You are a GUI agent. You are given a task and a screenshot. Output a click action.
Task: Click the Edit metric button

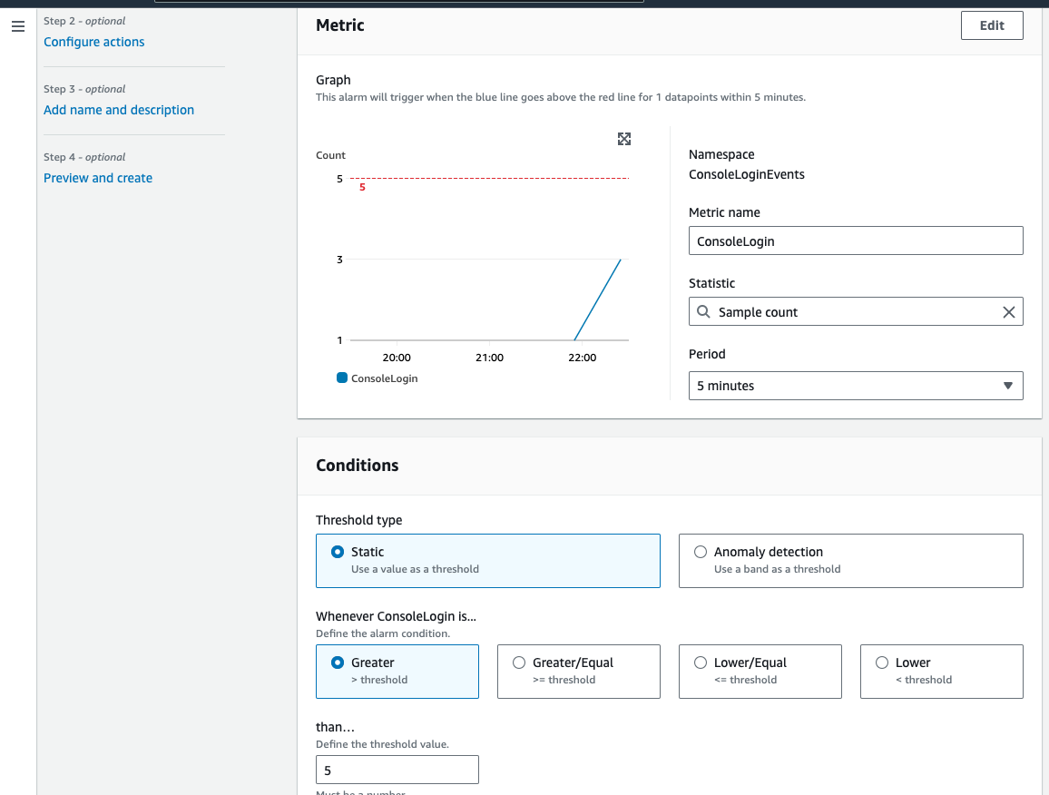pos(992,25)
